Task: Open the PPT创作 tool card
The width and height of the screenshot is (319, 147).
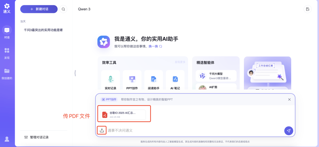Action: click(132, 80)
